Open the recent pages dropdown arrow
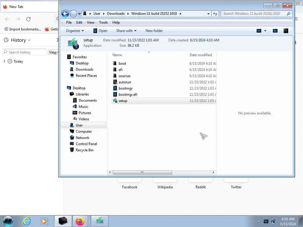 (79, 14)
